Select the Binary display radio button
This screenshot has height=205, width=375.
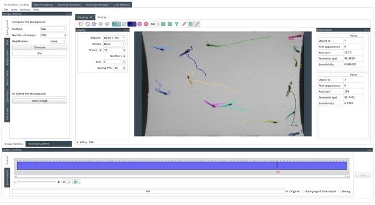[x=339, y=191]
